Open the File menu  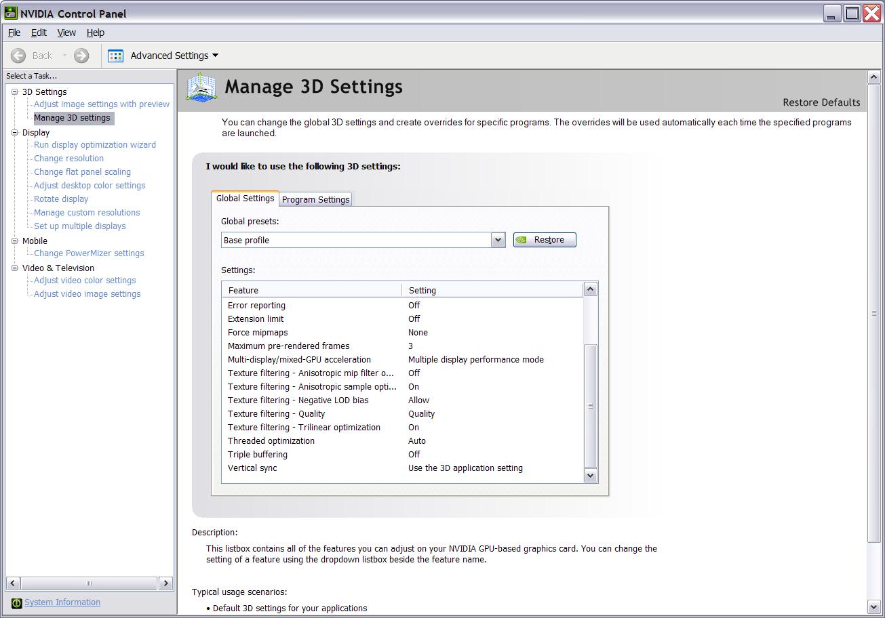14,33
